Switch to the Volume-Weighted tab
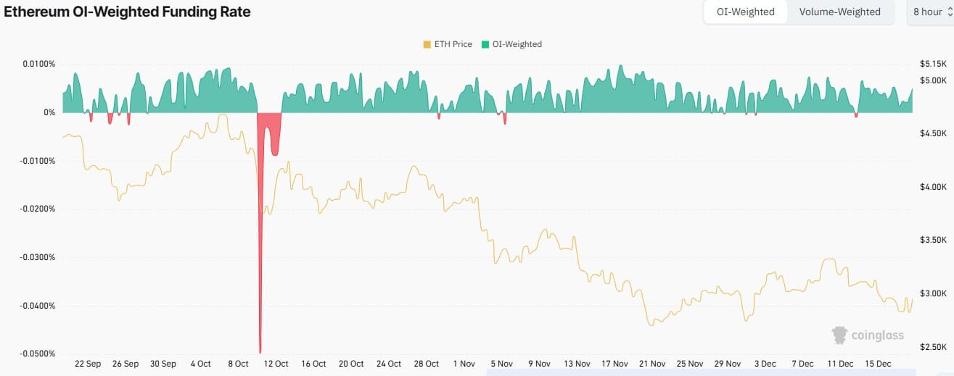 [839, 12]
